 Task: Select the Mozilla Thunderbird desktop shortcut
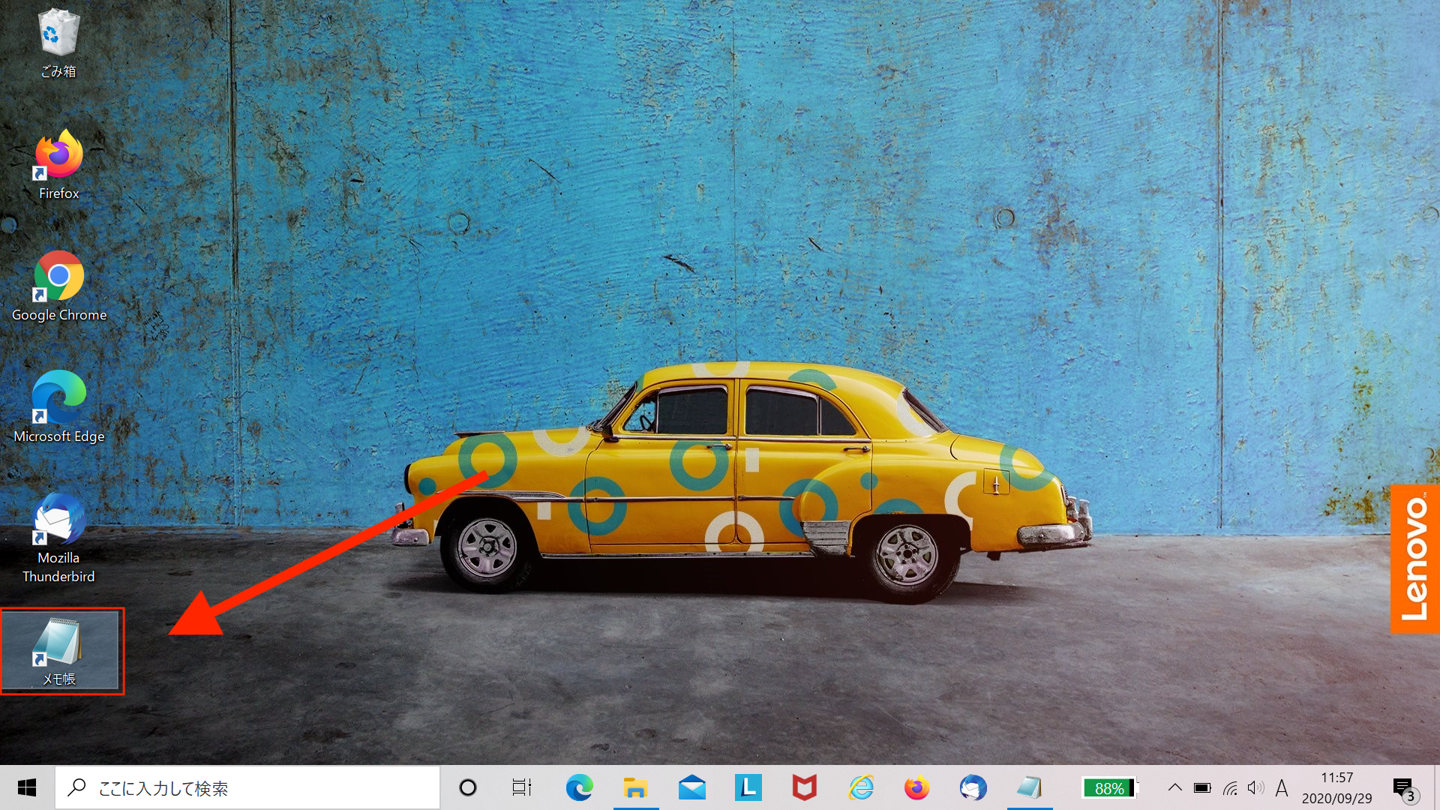point(58,537)
